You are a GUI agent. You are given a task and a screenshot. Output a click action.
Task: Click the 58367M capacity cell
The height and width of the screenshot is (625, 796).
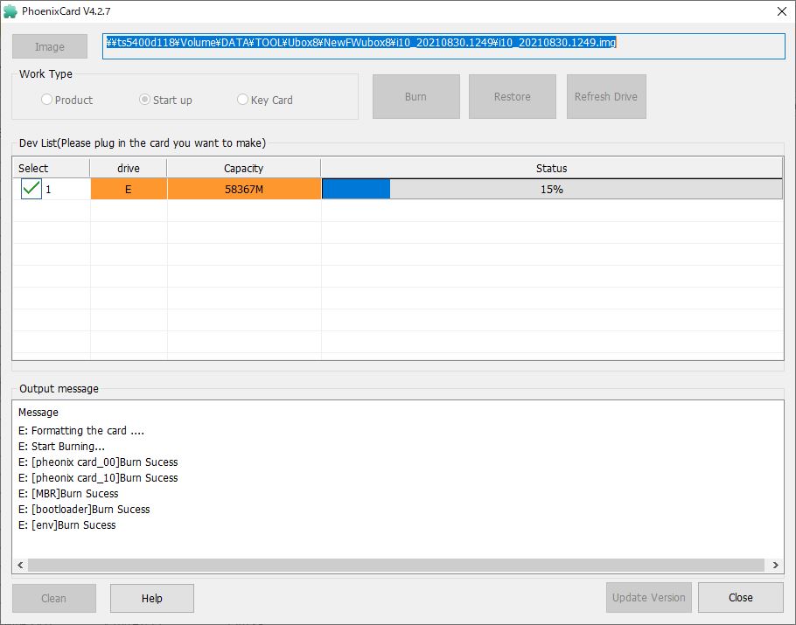244,189
